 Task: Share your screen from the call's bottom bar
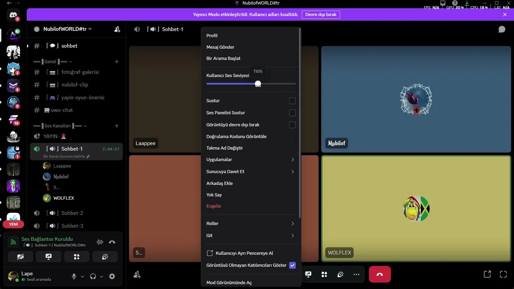point(308,275)
